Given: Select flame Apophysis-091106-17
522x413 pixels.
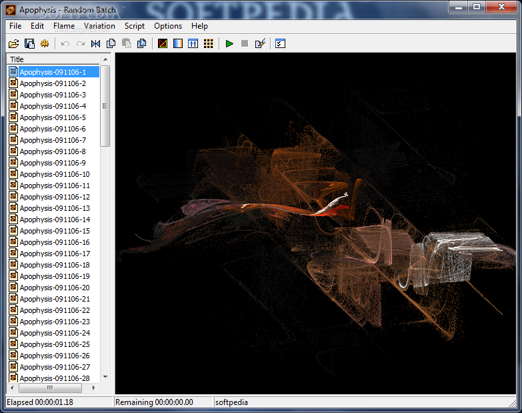Looking at the screenshot, I should point(53,254).
